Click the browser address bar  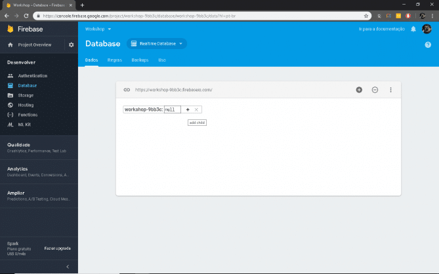tap(201, 16)
